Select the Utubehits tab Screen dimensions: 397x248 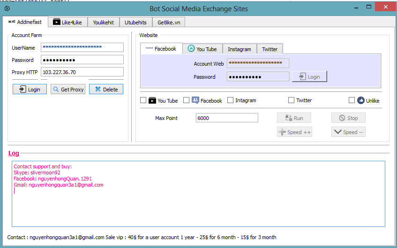point(136,23)
